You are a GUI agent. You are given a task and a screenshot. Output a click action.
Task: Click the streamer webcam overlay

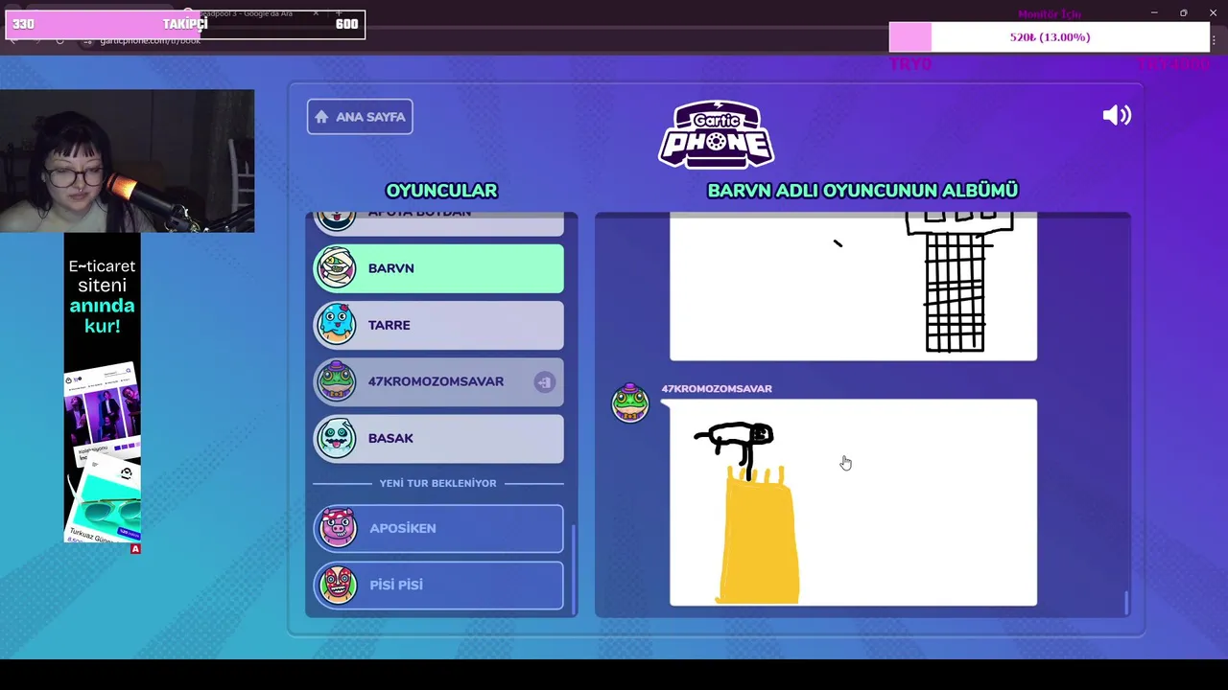tap(128, 161)
